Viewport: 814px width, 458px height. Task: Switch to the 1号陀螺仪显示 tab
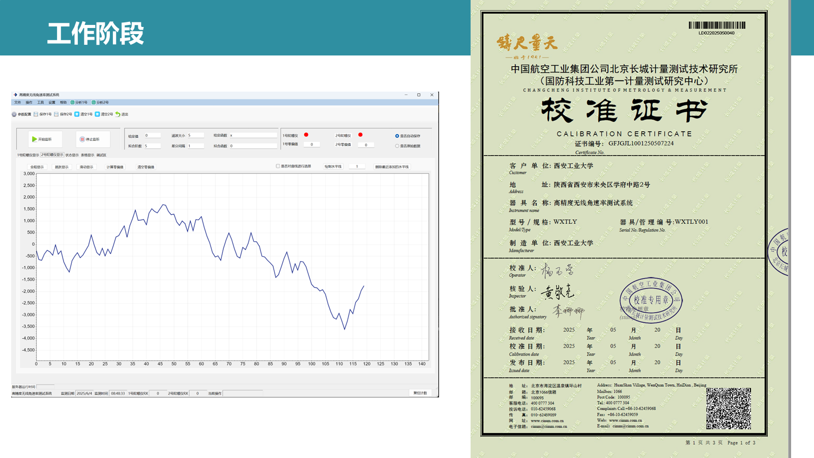[x=28, y=155]
